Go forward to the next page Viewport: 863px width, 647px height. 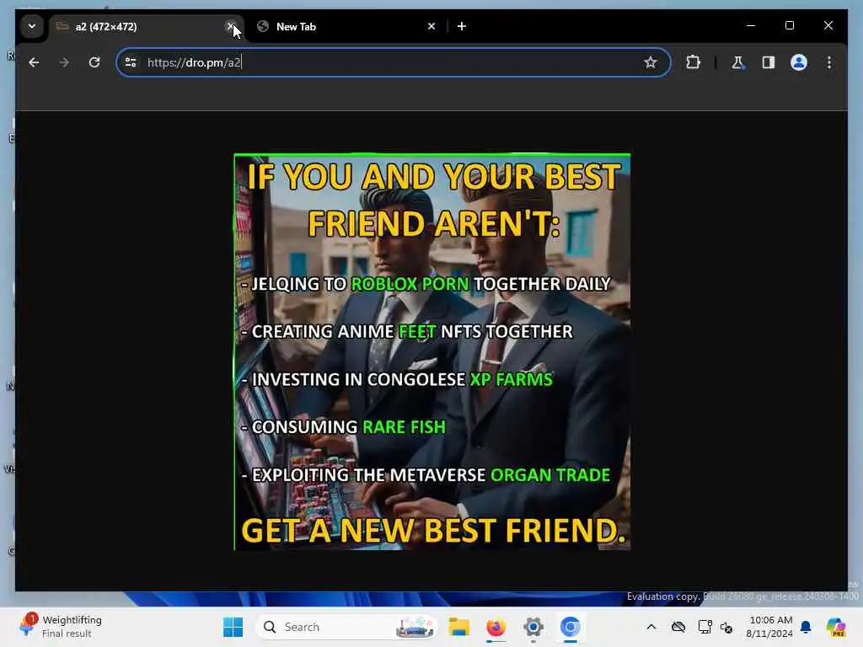[x=64, y=62]
